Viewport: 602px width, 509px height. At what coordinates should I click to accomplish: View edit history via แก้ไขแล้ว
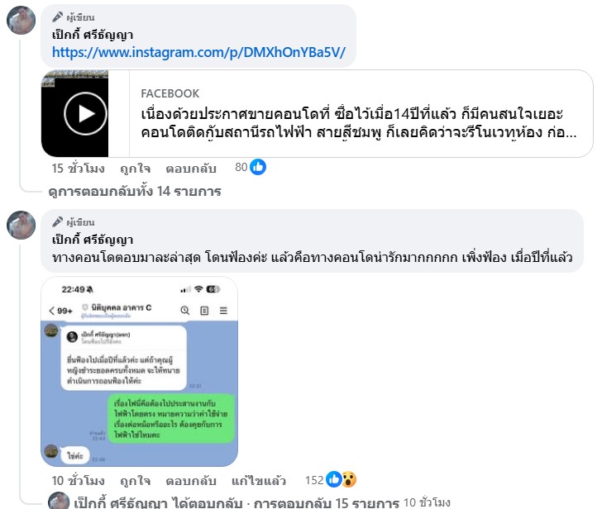[x=258, y=481]
